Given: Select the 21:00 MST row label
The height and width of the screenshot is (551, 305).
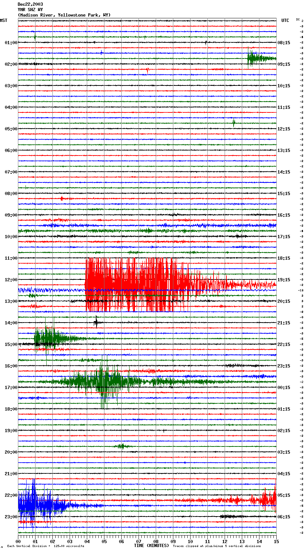Looking at the screenshot, I should coord(11,474).
